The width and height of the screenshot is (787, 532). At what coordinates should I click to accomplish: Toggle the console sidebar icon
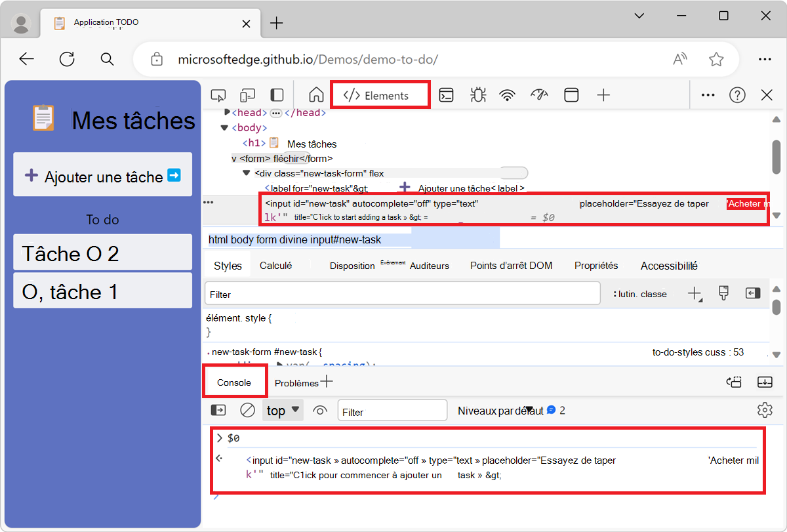[218, 411]
